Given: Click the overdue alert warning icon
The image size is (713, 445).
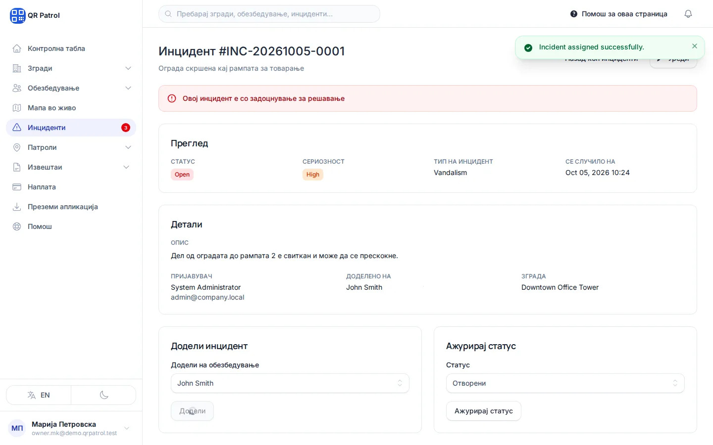Looking at the screenshot, I should point(172,98).
